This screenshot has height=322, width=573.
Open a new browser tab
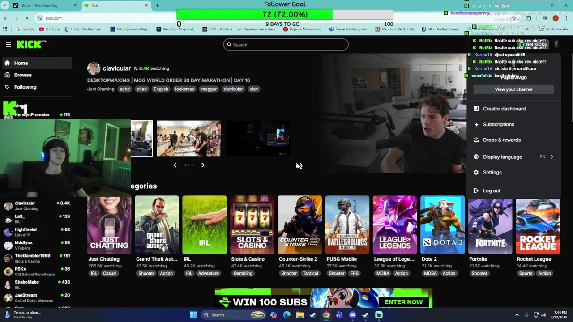tap(157, 5)
